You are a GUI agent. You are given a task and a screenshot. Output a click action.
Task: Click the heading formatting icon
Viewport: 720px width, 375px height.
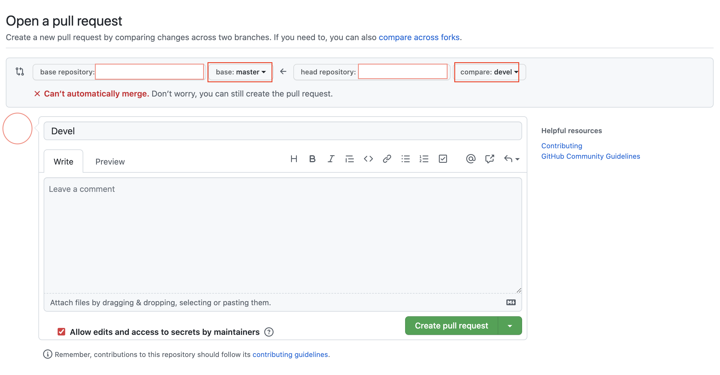tap(294, 159)
